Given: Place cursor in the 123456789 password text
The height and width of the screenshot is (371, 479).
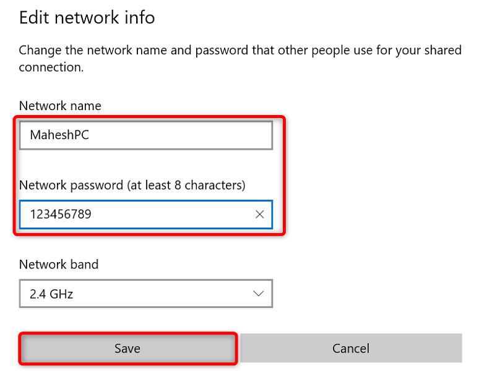Looking at the screenshot, I should 61,215.
